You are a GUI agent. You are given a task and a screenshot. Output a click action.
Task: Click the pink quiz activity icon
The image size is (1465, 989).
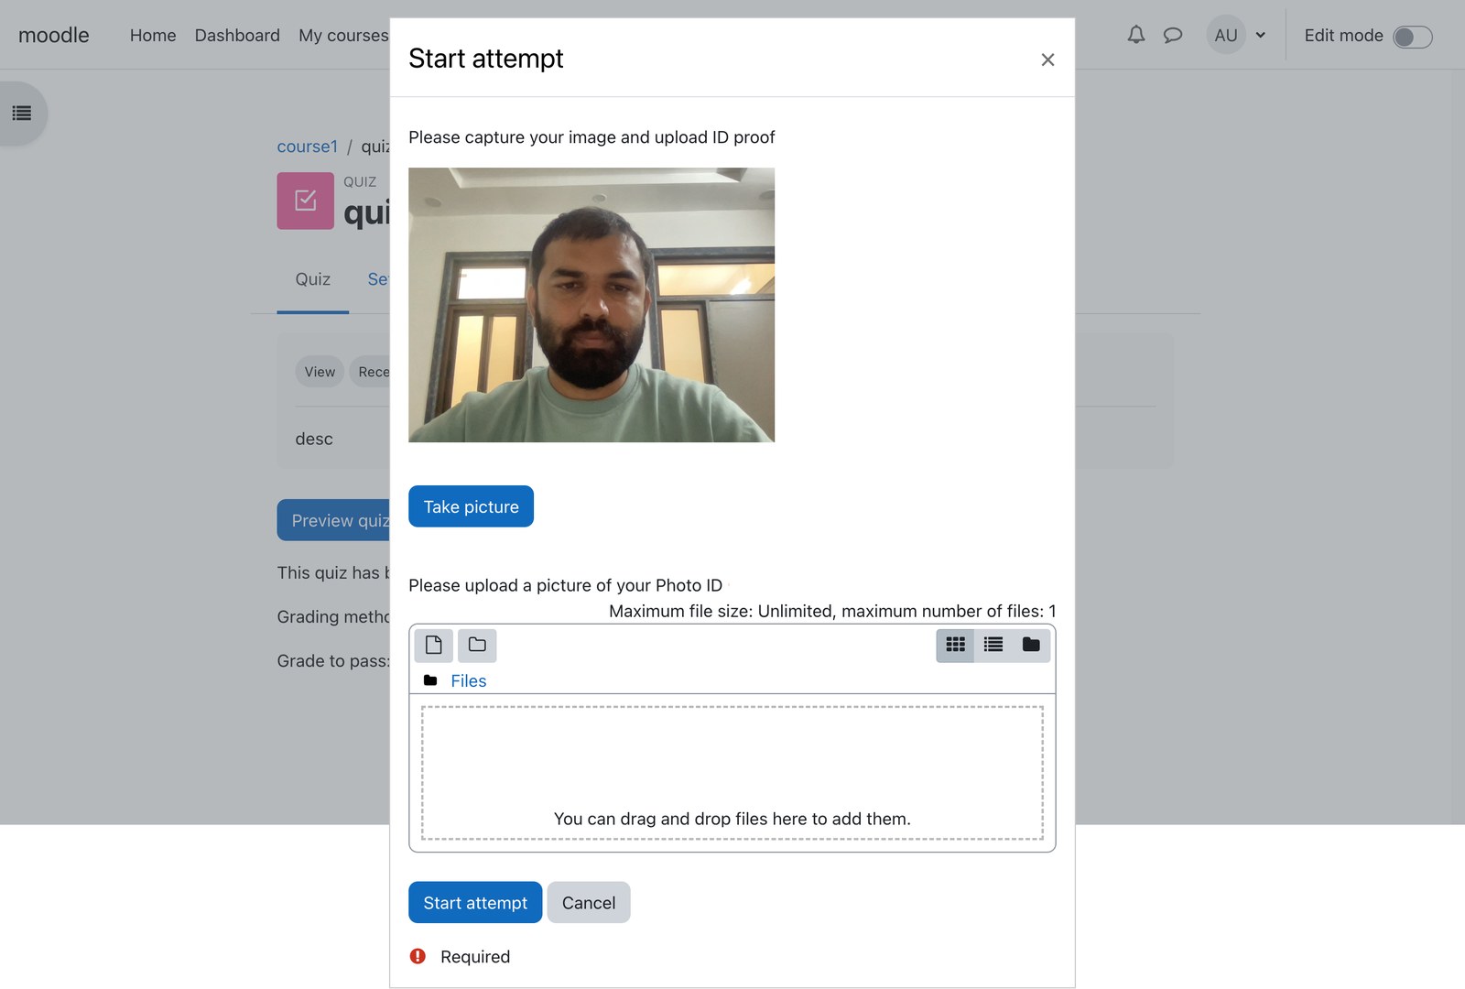(x=306, y=201)
